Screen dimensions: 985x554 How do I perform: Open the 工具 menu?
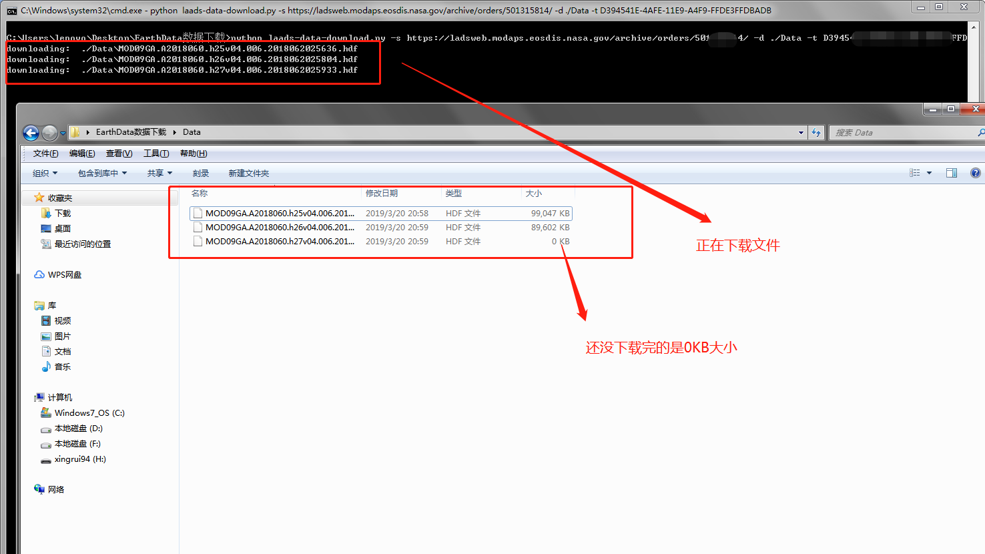click(x=155, y=153)
